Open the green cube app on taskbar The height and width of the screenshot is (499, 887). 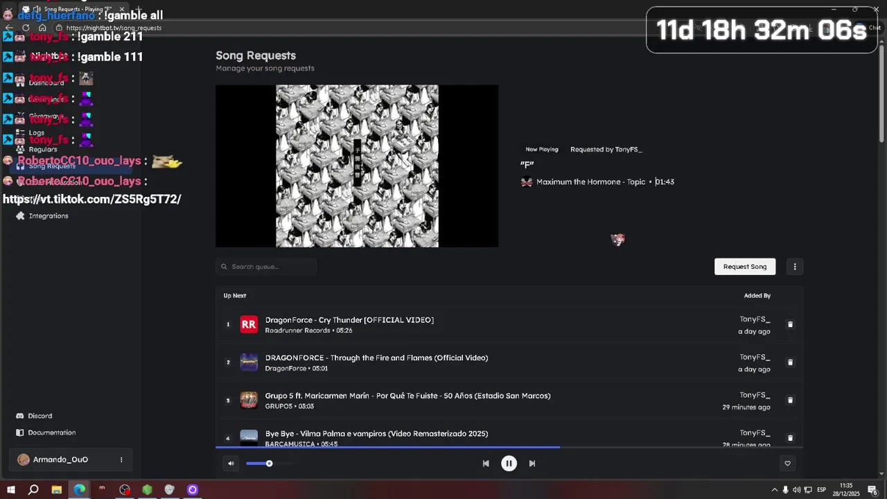pos(147,490)
